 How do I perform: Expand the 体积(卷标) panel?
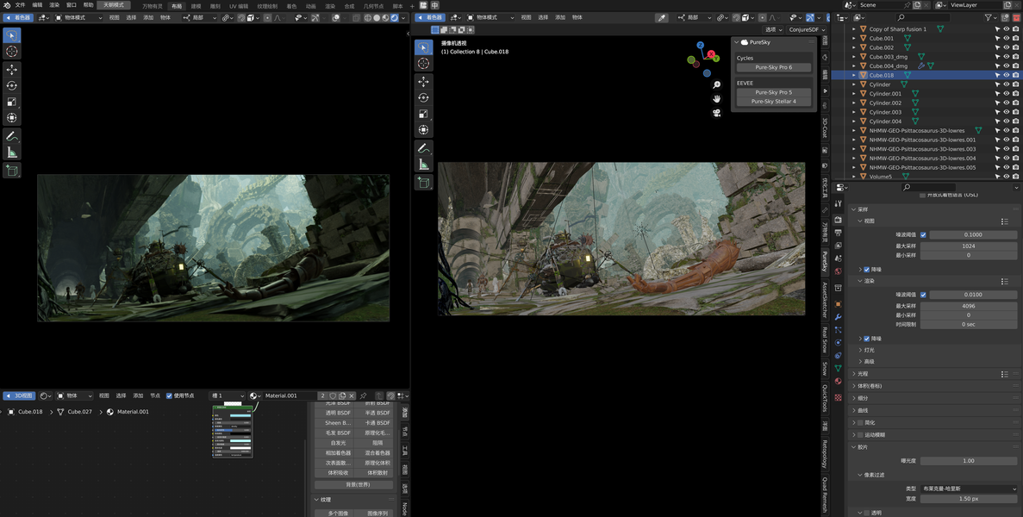853,386
